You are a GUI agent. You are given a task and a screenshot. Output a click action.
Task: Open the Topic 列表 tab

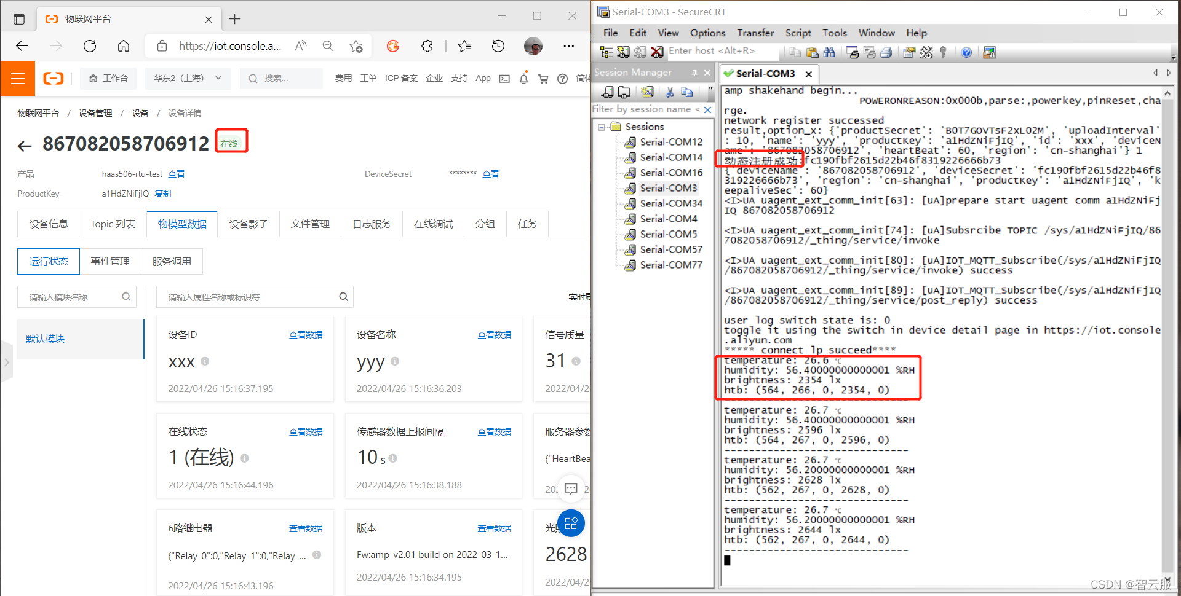[113, 224]
